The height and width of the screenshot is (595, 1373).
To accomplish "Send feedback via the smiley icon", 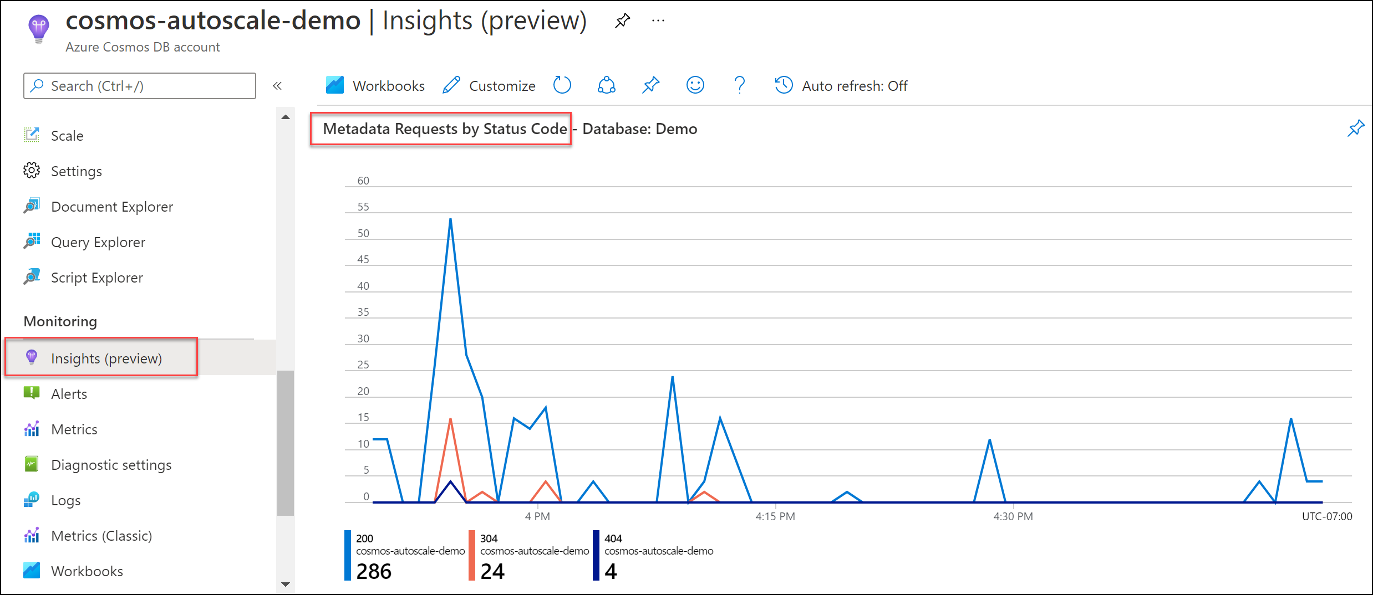I will (x=694, y=85).
